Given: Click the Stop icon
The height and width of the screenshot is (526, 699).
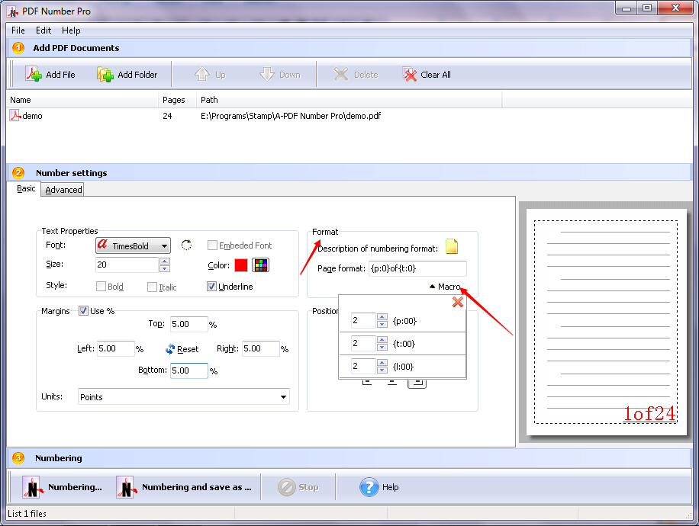Looking at the screenshot, I should [x=287, y=487].
